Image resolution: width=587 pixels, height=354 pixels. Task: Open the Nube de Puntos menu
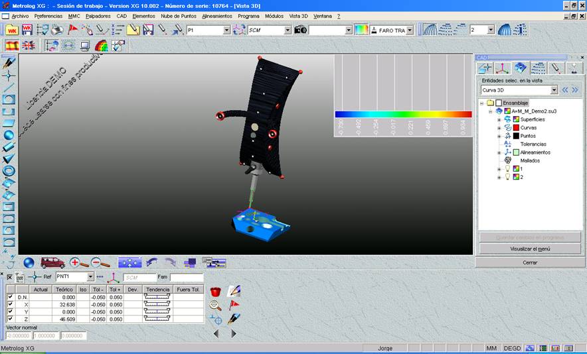coord(179,16)
